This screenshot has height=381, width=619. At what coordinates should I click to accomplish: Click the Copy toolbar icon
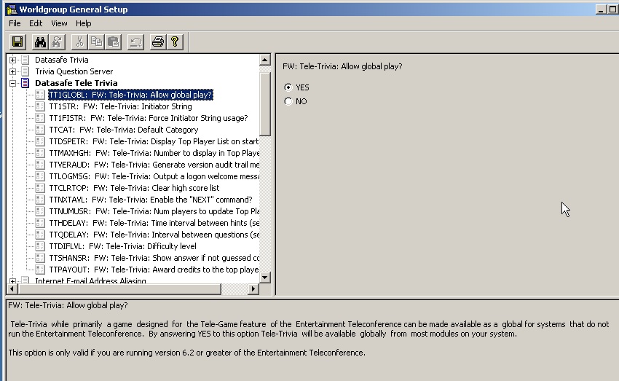tap(96, 42)
